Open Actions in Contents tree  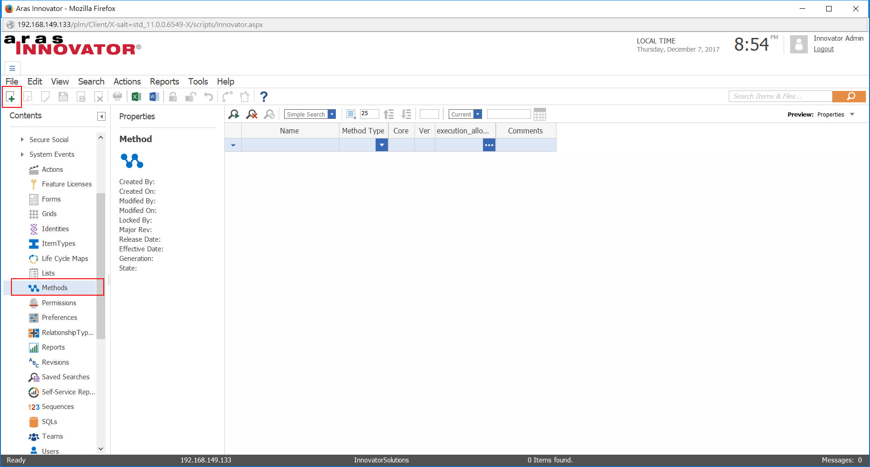52,170
